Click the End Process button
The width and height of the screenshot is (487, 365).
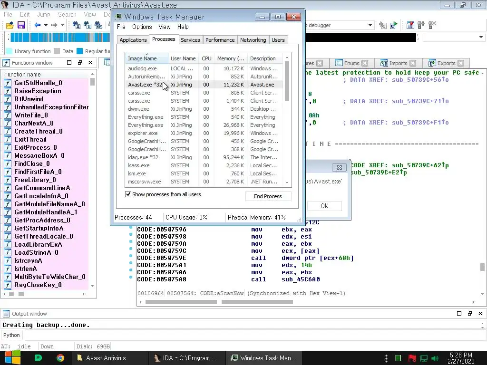click(x=268, y=196)
